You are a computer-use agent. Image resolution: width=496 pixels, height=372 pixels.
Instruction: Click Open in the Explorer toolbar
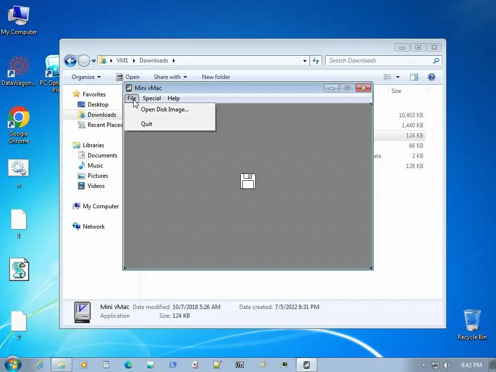pyautogui.click(x=128, y=77)
